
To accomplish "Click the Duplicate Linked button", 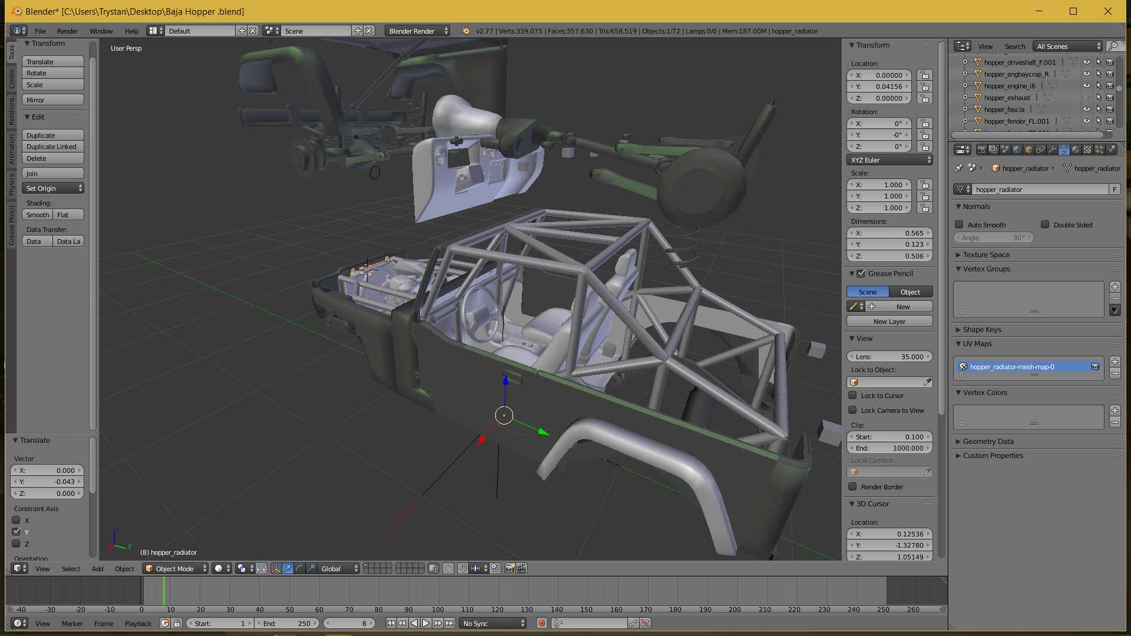I will (x=52, y=147).
